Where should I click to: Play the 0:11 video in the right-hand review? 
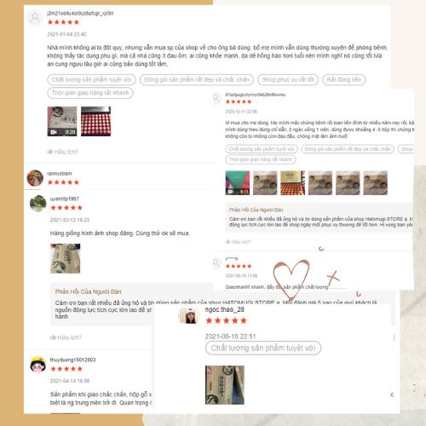point(238,183)
